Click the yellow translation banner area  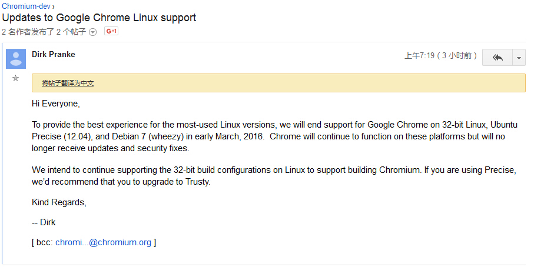tap(278, 83)
